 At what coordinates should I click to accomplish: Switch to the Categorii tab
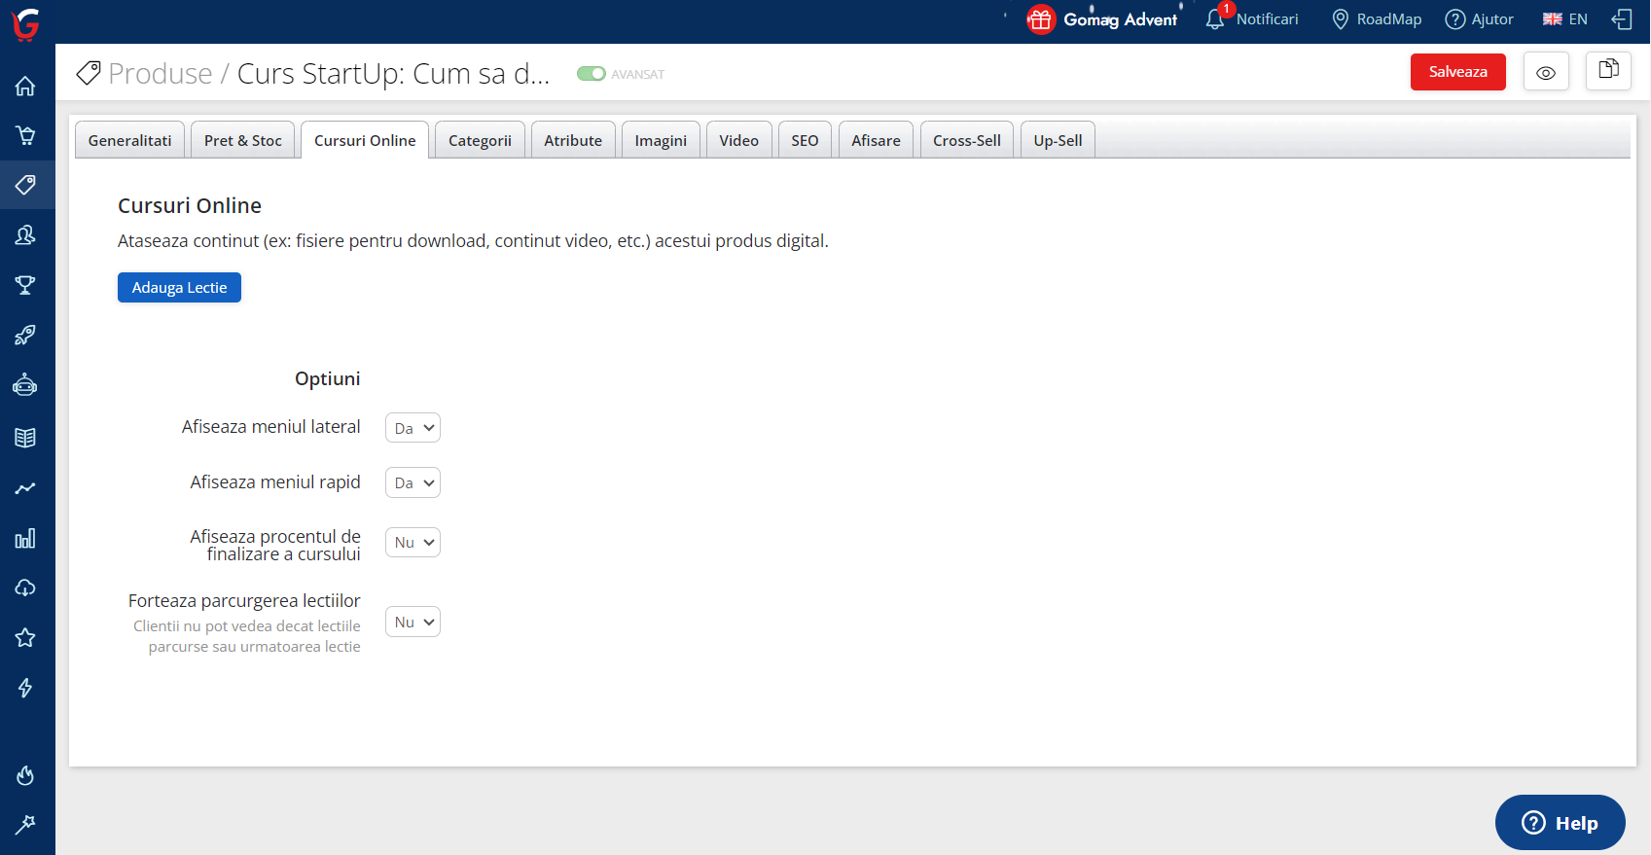pos(480,140)
